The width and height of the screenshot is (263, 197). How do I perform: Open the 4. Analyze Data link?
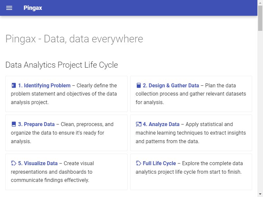(x=161, y=124)
